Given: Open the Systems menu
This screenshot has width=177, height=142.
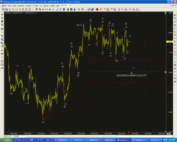Looking at the screenshot, I should pos(28,6).
